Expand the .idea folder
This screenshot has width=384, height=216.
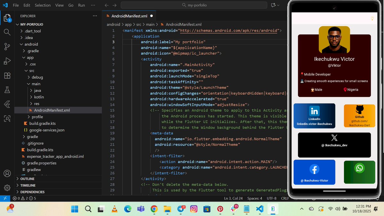click(x=58, y=37)
